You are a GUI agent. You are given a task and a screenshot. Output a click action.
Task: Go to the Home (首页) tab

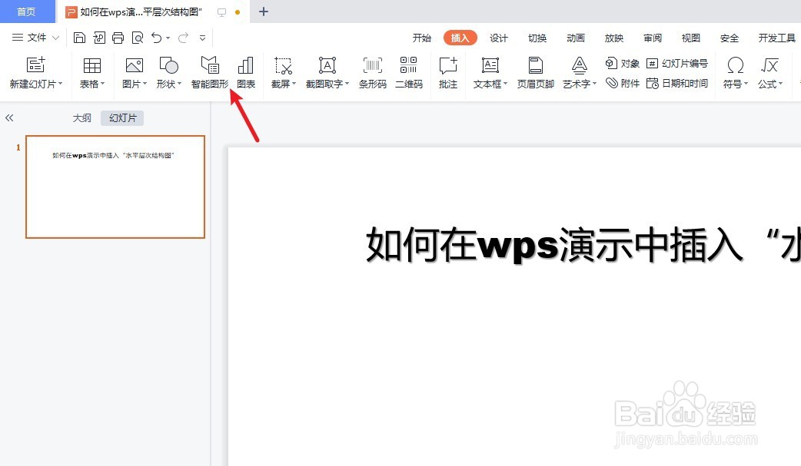pos(27,12)
